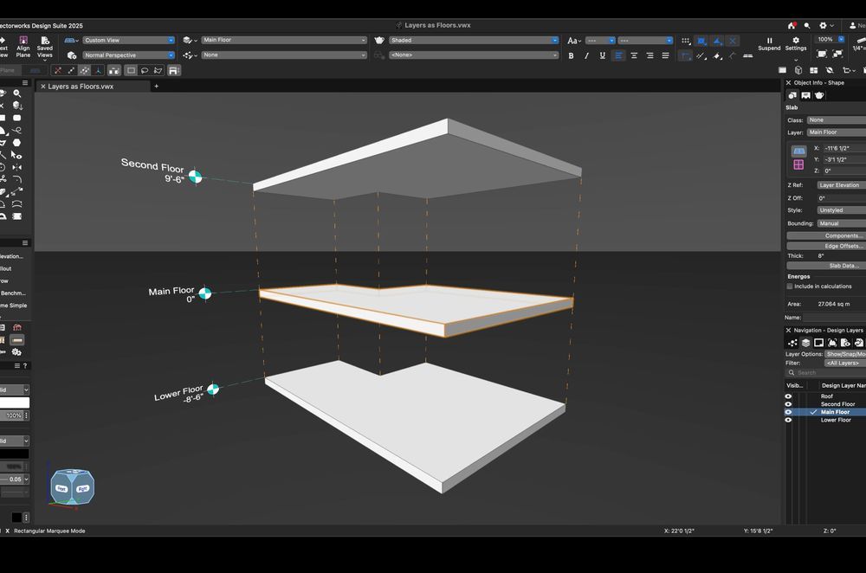Click the Bold text formatting icon

[571, 55]
